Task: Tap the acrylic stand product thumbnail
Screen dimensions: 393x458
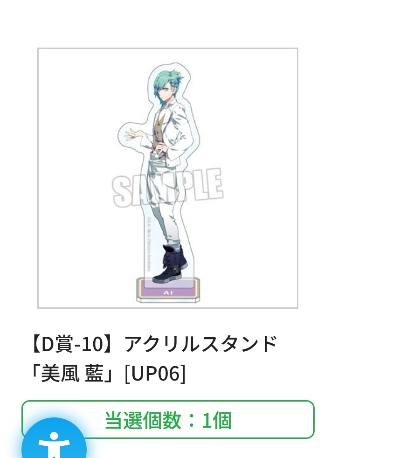Action: coord(167,178)
